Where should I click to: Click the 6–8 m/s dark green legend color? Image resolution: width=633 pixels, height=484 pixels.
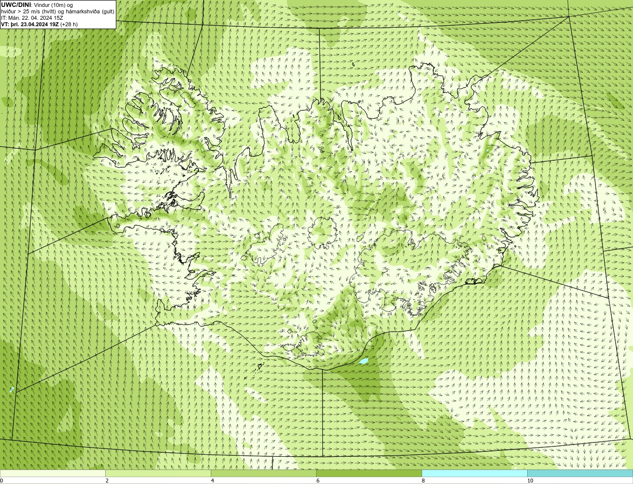369,473
